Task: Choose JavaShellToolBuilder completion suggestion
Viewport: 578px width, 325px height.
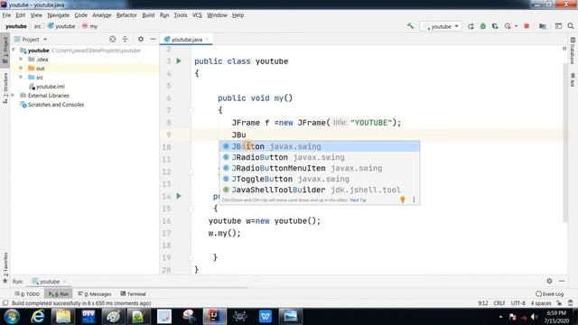Action: tap(320, 190)
